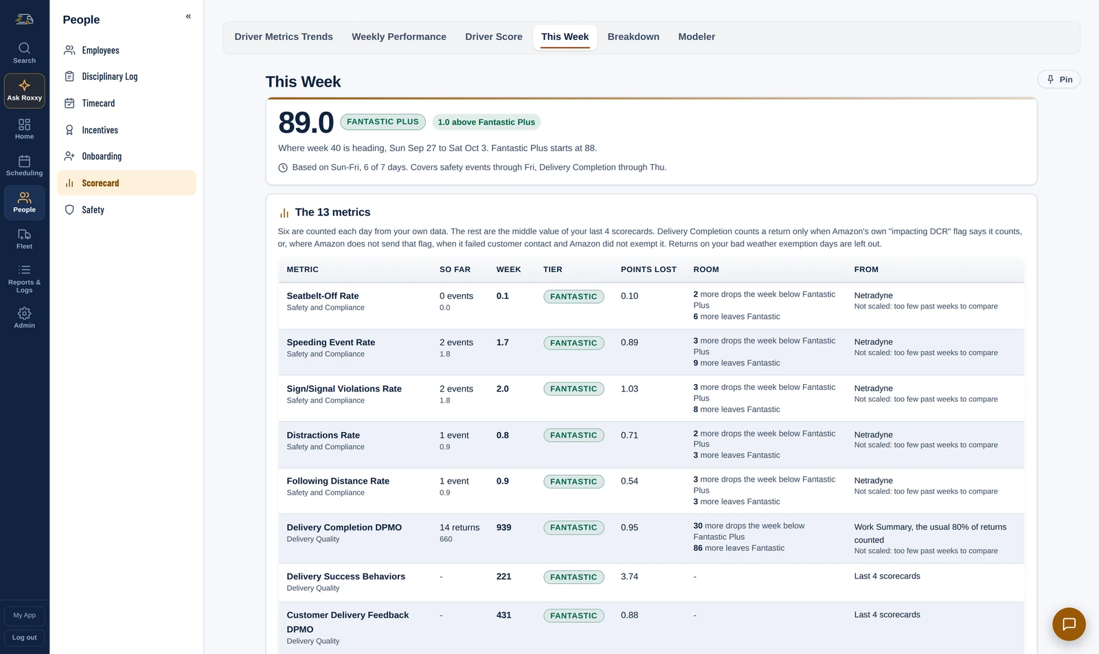Click the Onboarding user-plus icon
The width and height of the screenshot is (1099, 654).
[x=69, y=156]
